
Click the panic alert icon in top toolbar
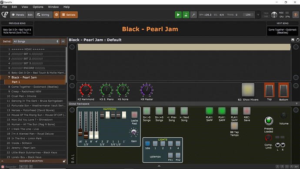(295, 15)
